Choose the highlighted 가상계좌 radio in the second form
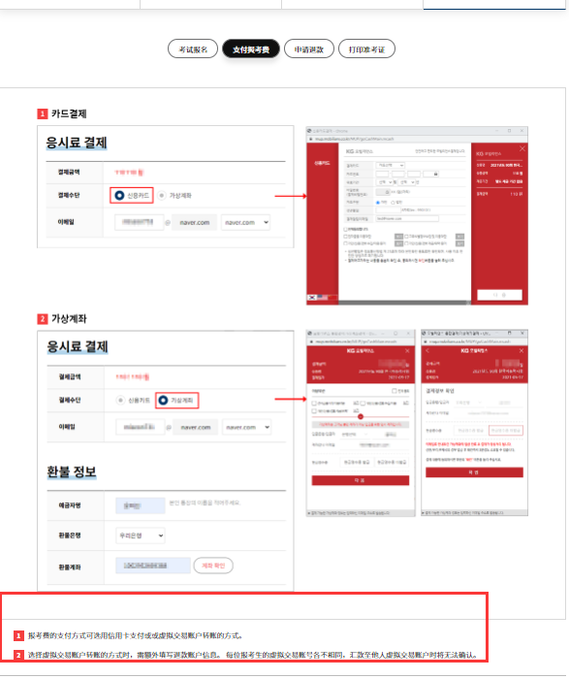This screenshot has width=569, height=679. (163, 400)
